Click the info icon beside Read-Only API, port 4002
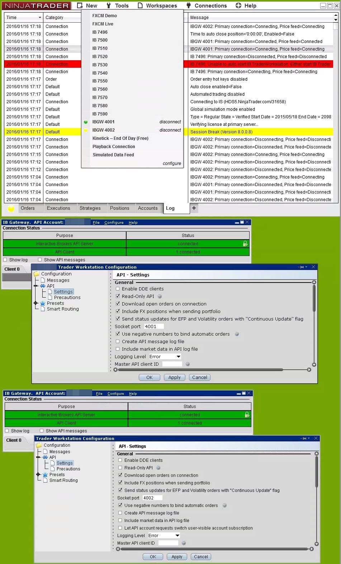The height and width of the screenshot is (564, 341). point(158,468)
